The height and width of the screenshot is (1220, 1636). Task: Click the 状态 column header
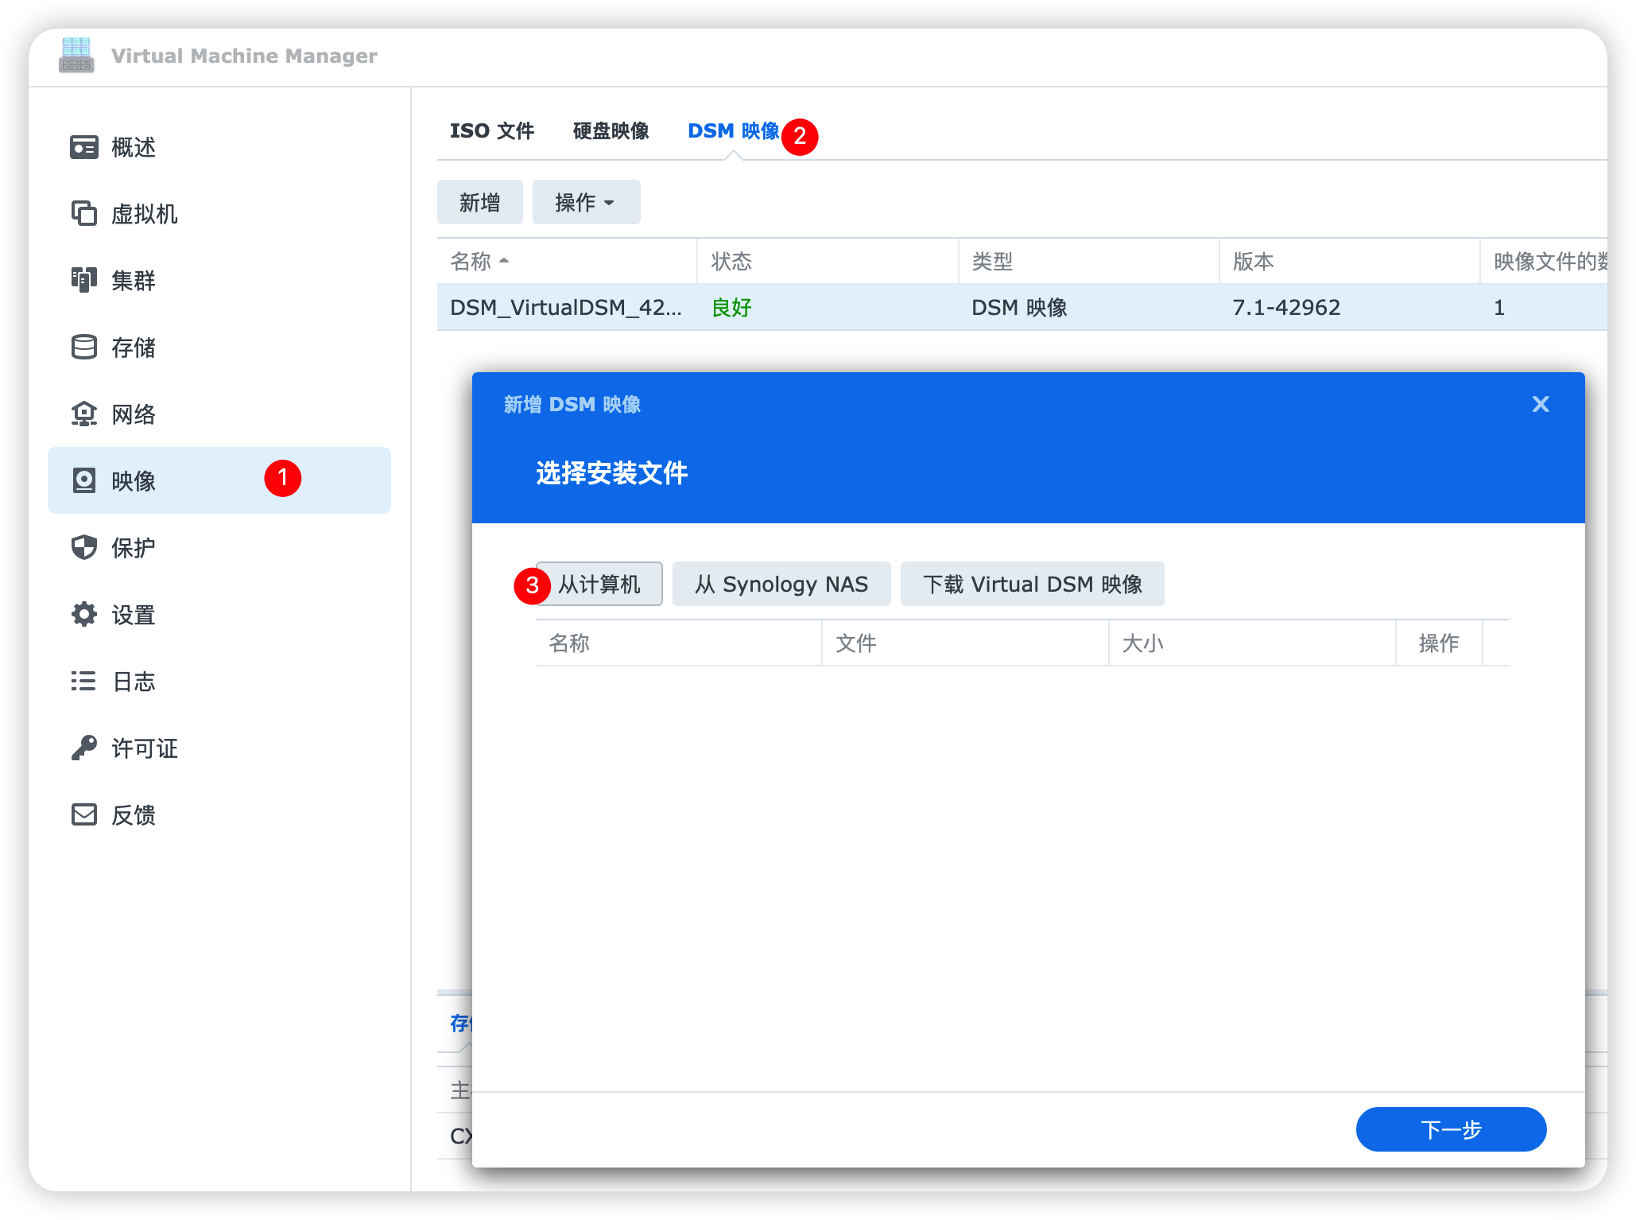tap(828, 261)
